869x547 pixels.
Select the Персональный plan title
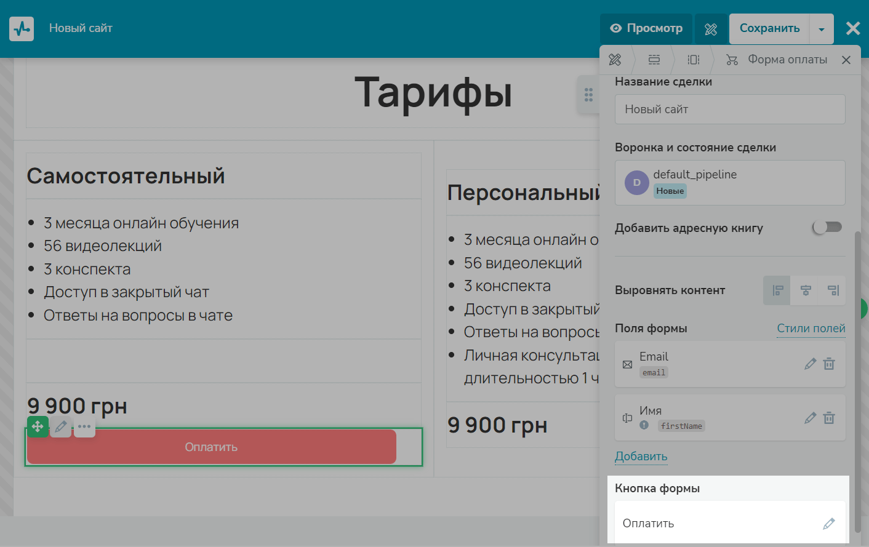coord(524,193)
